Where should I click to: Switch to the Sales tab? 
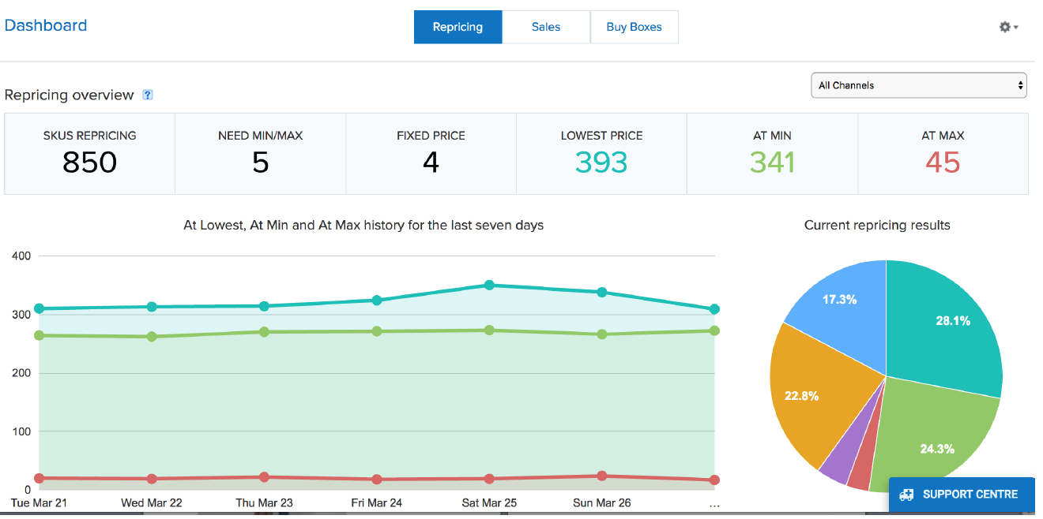click(x=545, y=27)
